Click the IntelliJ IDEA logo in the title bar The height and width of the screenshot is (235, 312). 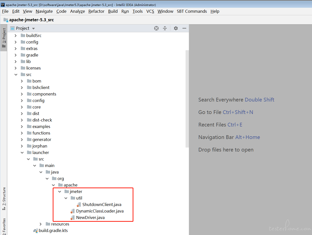3,5
